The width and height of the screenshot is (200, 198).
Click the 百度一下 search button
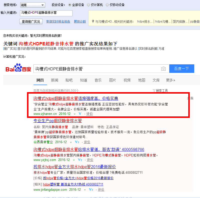pyautogui.click(x=182, y=69)
